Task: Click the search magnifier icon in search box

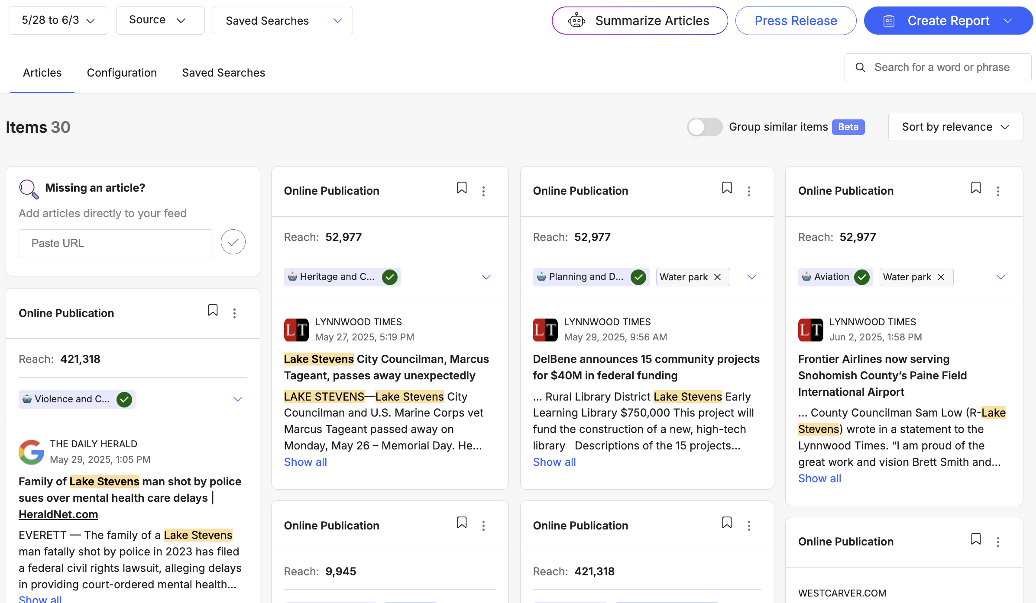Action: [x=861, y=67]
